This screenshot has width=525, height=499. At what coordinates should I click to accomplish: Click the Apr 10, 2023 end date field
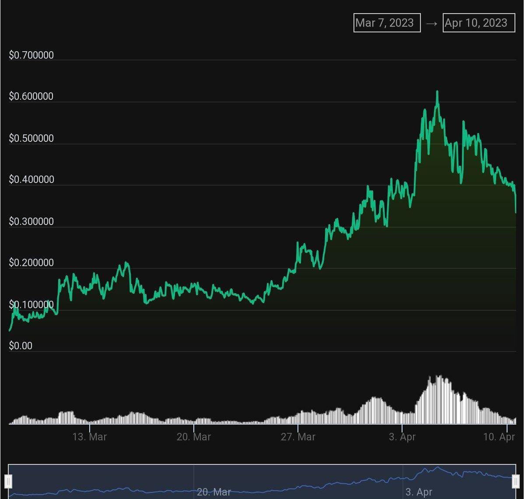[x=479, y=23]
